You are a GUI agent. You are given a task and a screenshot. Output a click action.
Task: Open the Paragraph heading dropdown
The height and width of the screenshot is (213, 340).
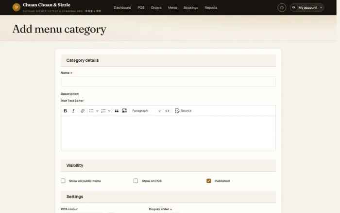coord(146,111)
